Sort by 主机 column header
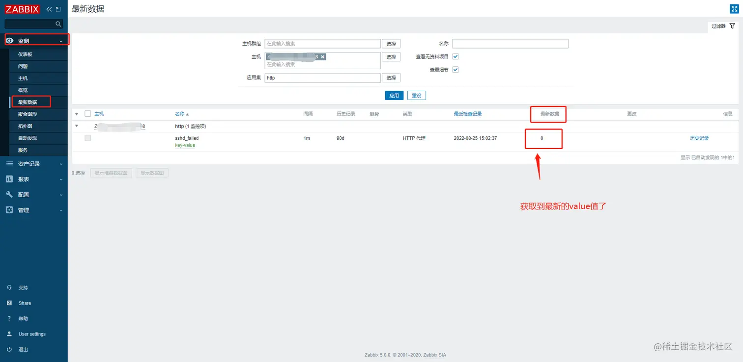 click(x=99, y=114)
